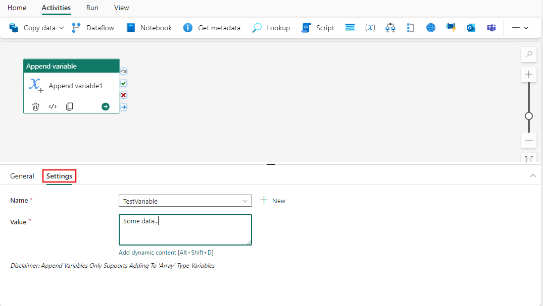
Task: Add a Notebook activity
Action: pyautogui.click(x=148, y=28)
